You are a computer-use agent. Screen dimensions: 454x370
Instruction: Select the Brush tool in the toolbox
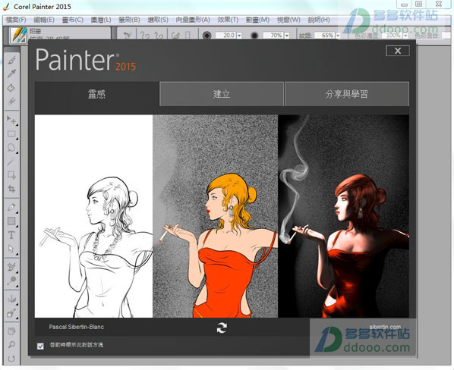click(11, 60)
